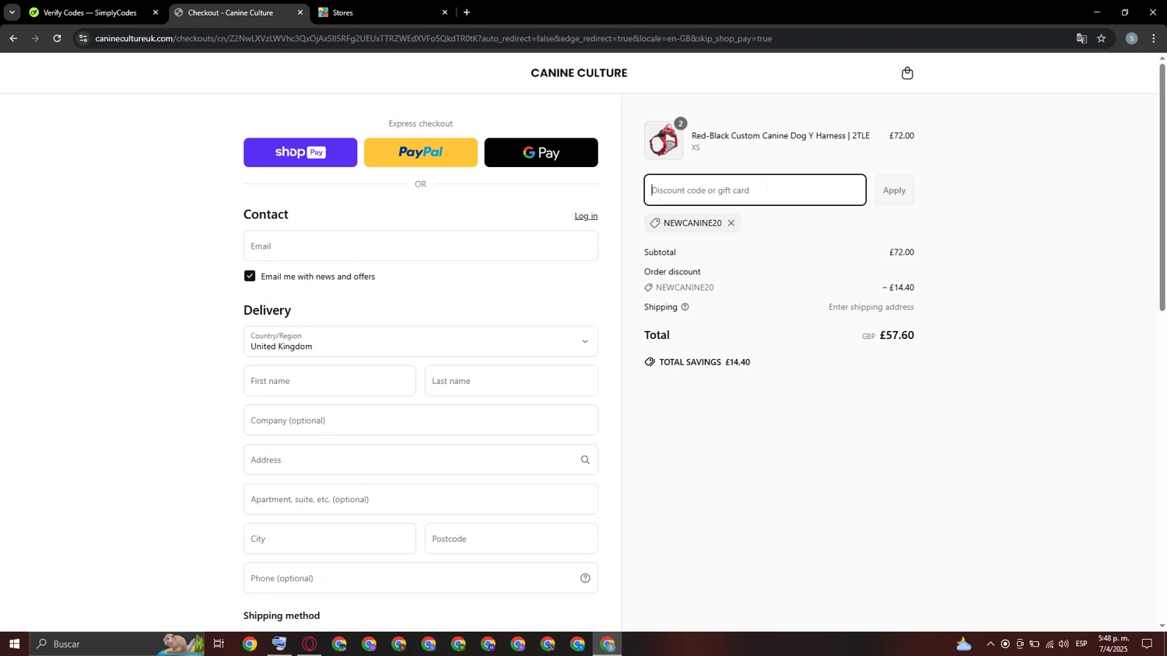Click the First name field
Viewport: 1167px width, 656px height.
(330, 381)
